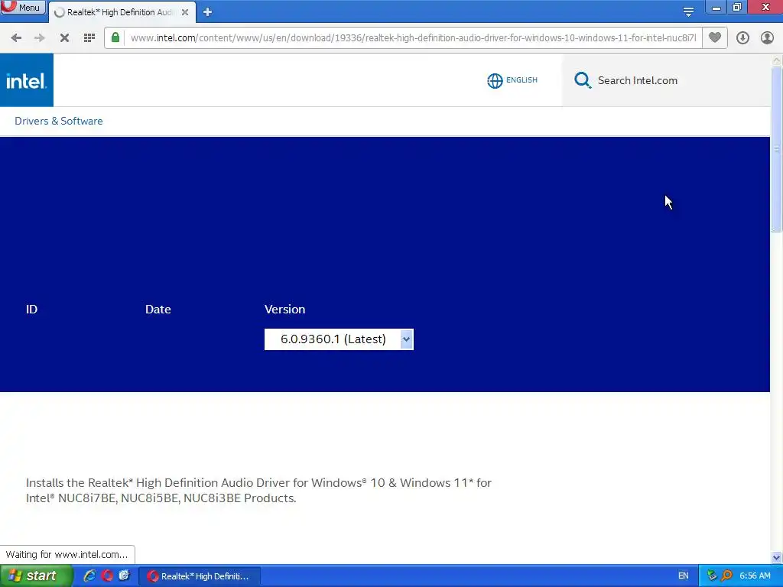Click the green secure padlock icon

pos(115,37)
